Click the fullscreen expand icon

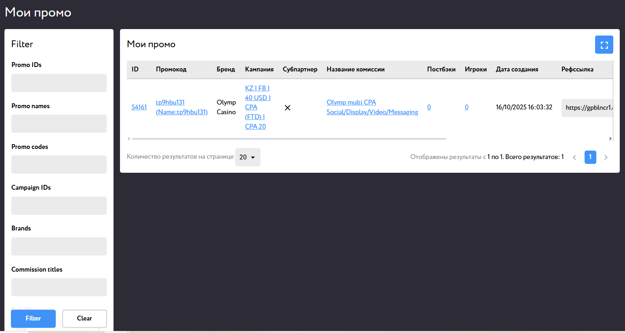click(604, 45)
